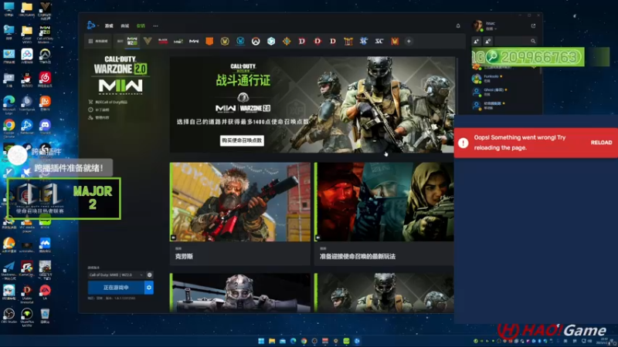
Task: Click the add friend icon
Action: click(476, 41)
